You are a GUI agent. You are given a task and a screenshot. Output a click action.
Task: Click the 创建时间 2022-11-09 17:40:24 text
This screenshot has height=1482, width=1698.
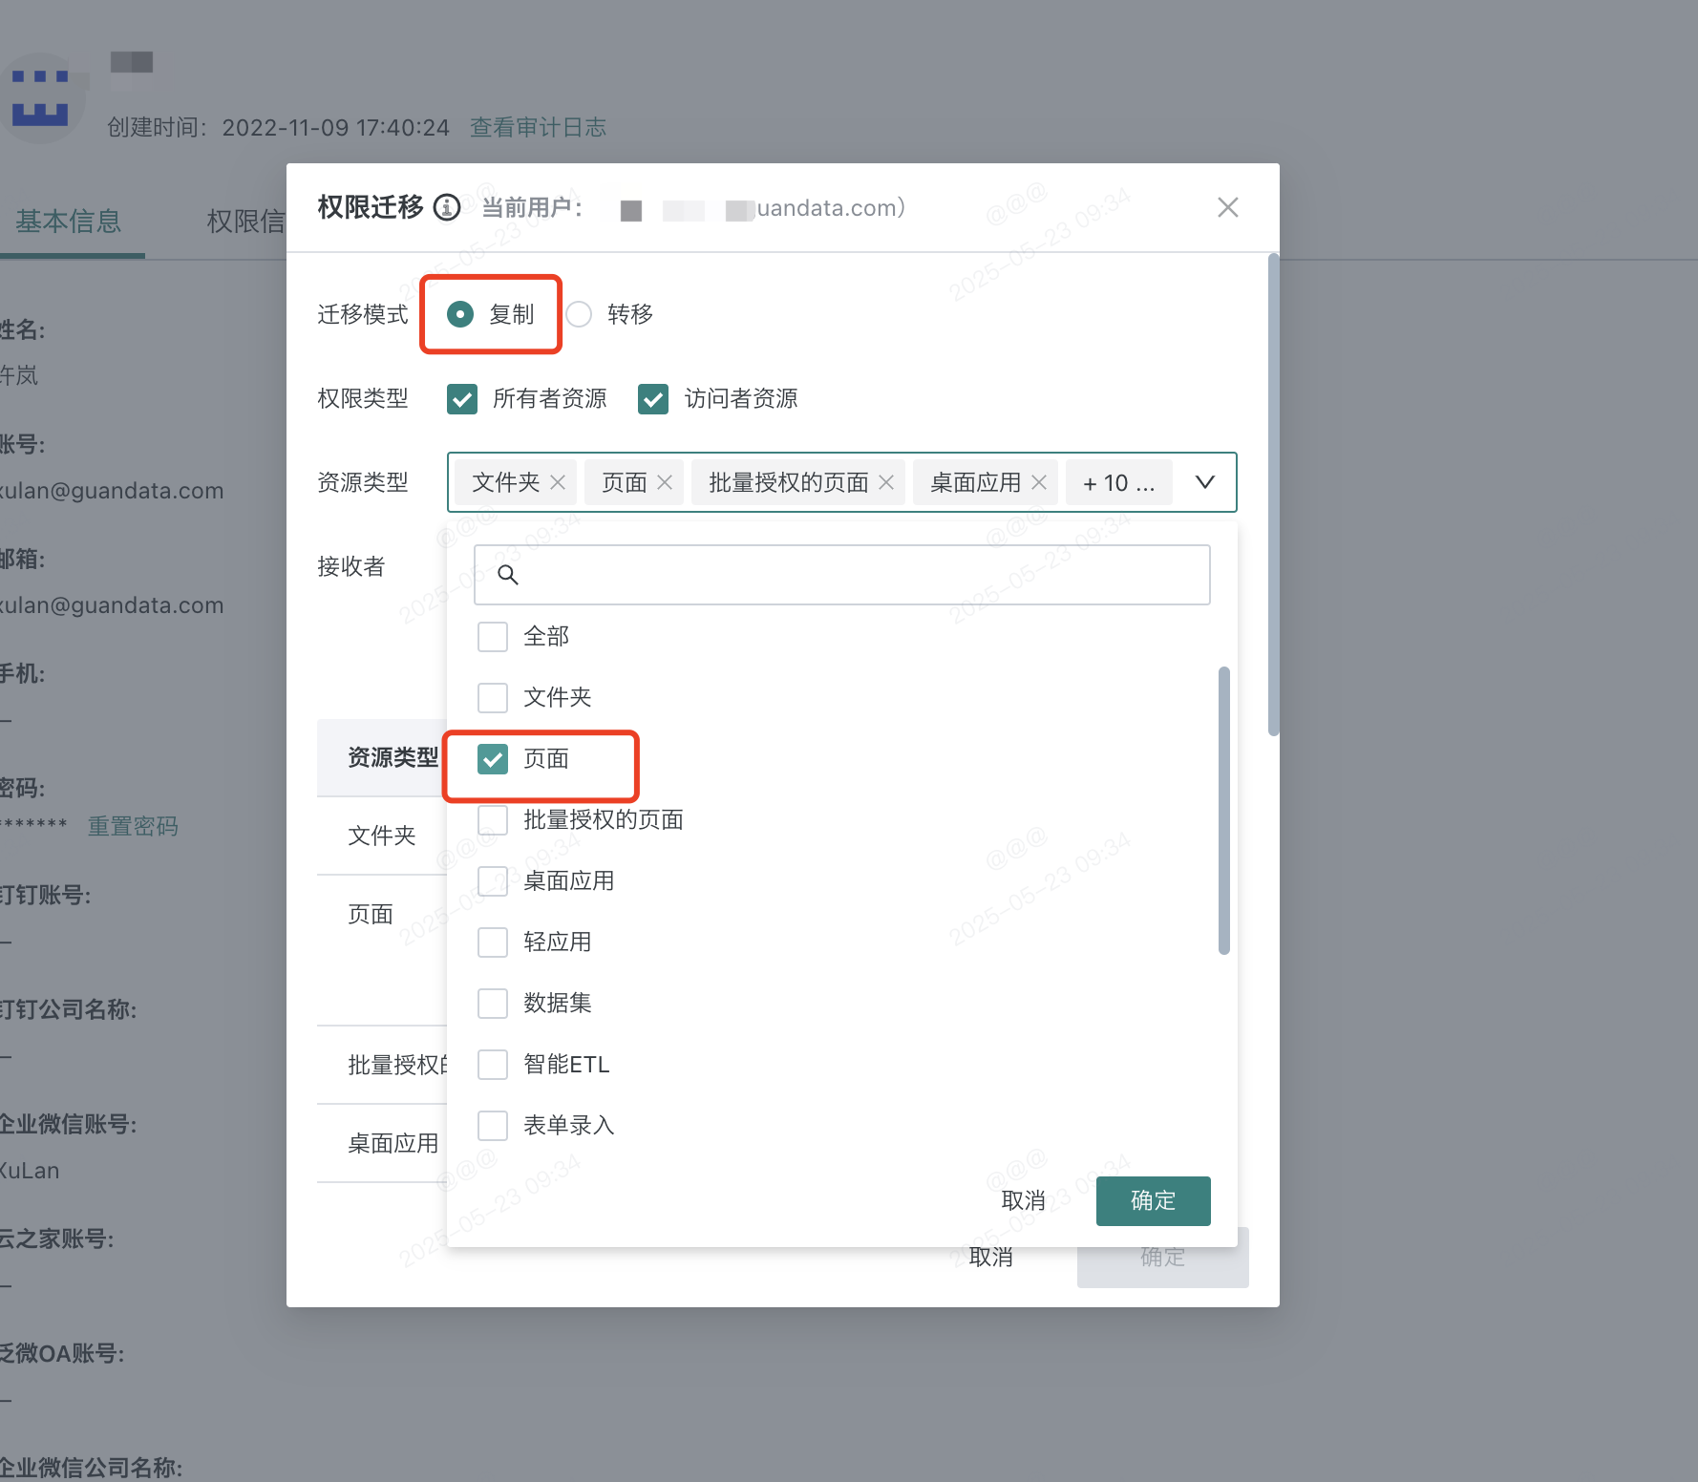[278, 127]
